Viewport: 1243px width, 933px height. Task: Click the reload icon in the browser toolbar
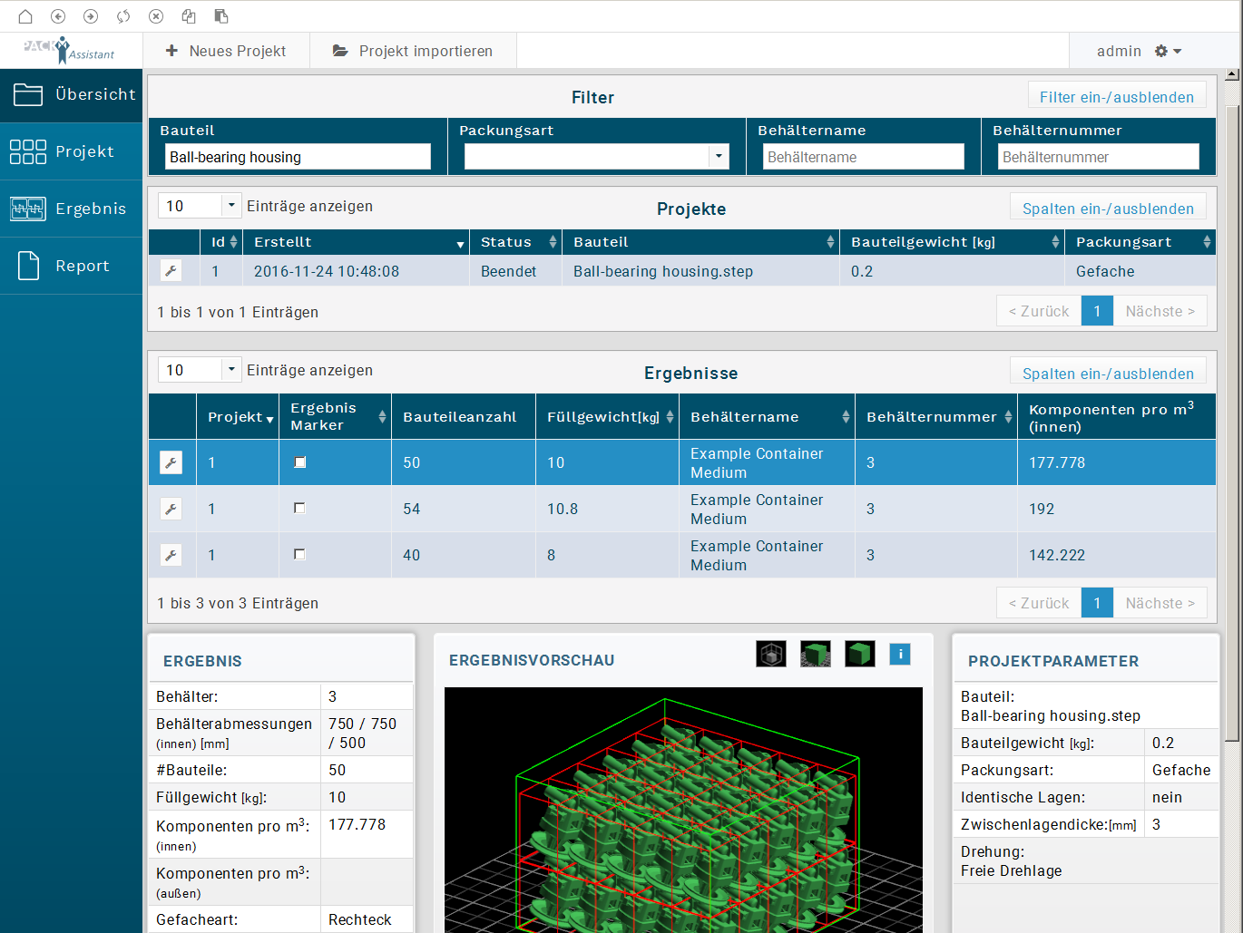click(123, 15)
